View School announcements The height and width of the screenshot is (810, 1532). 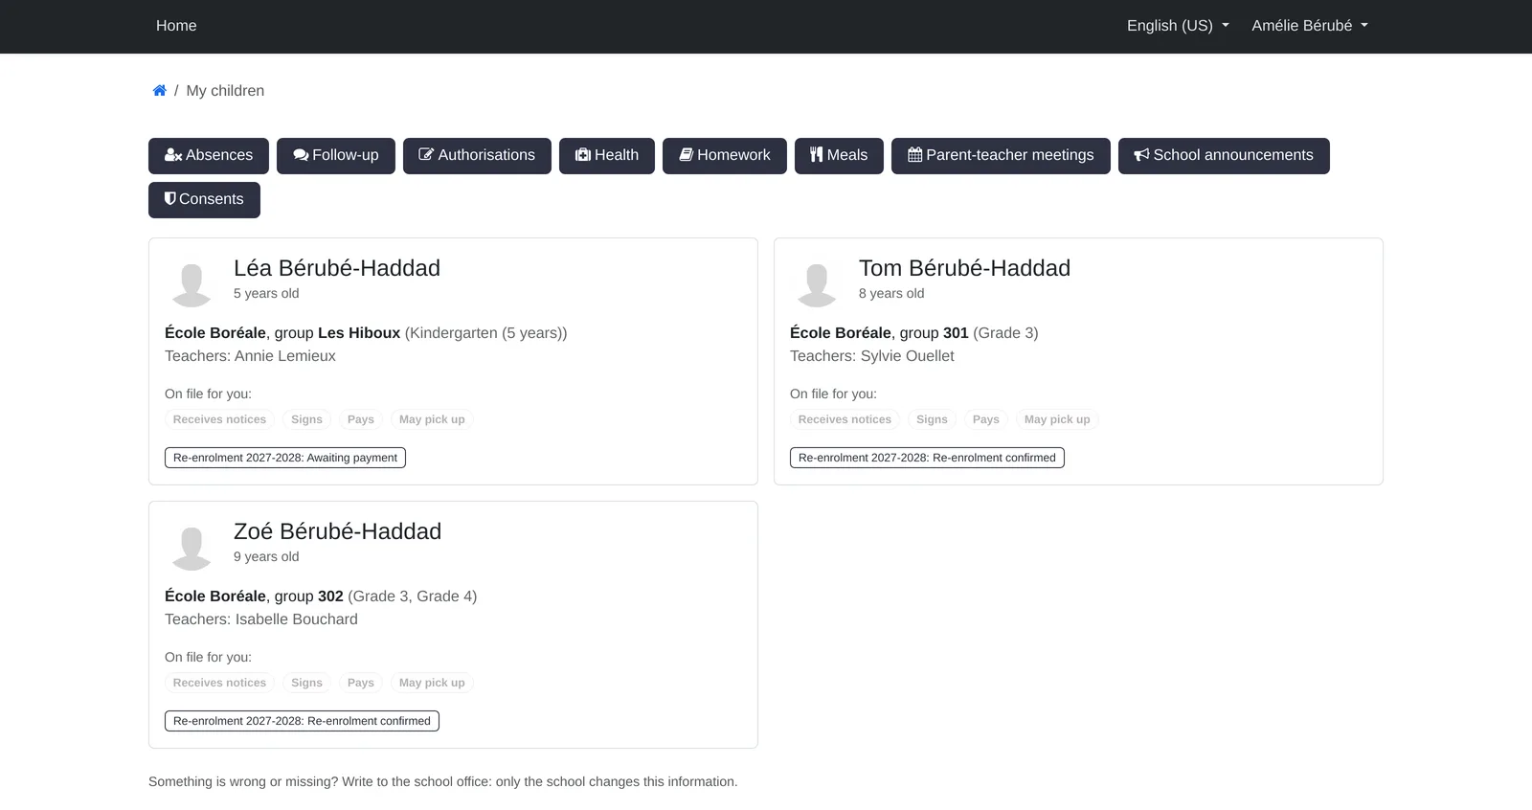[1224, 156]
